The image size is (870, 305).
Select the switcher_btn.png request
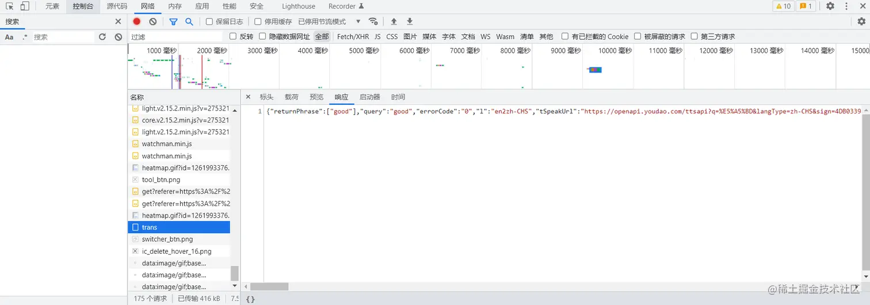tap(179, 239)
